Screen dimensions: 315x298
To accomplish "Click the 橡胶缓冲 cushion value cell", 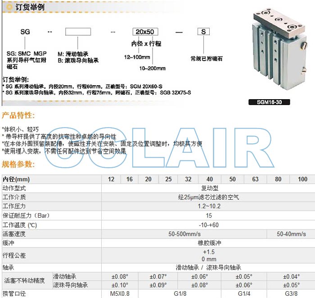I will pos(209,243).
